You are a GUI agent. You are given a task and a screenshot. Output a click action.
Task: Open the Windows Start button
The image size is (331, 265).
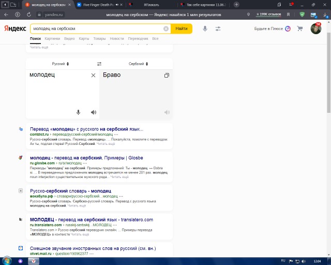pos(7,261)
